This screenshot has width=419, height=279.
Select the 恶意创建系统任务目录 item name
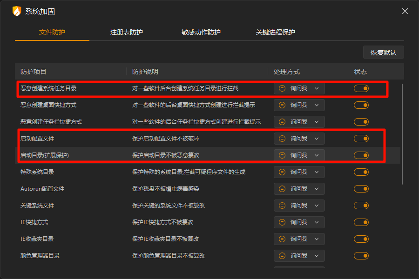tap(48, 88)
